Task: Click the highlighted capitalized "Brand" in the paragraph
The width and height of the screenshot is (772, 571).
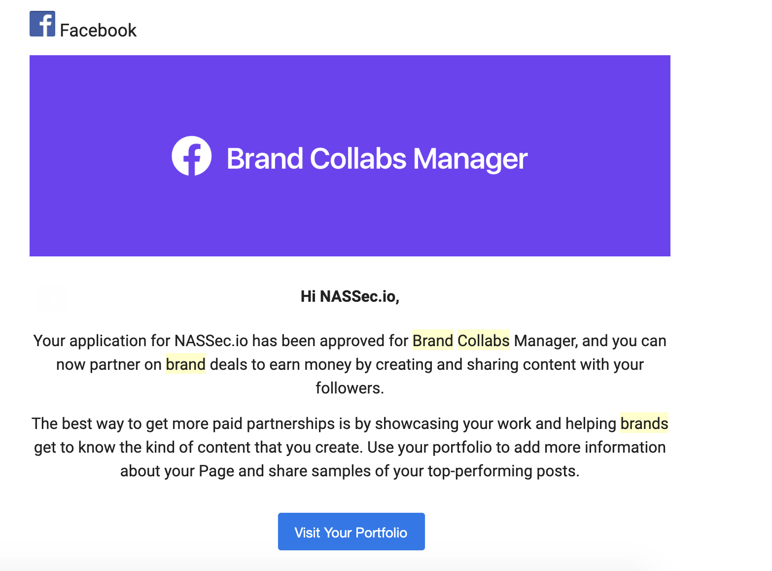Action: [432, 341]
